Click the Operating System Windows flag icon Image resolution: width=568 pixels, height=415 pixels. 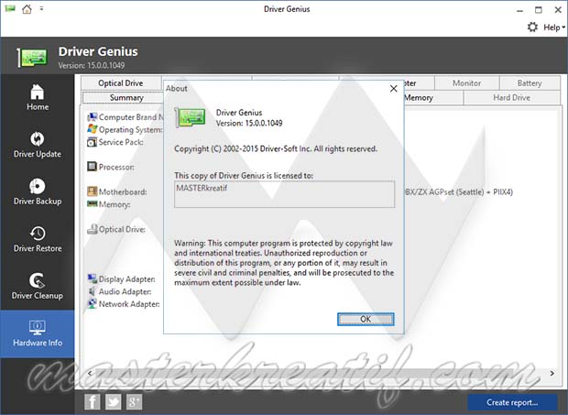pyautogui.click(x=92, y=129)
